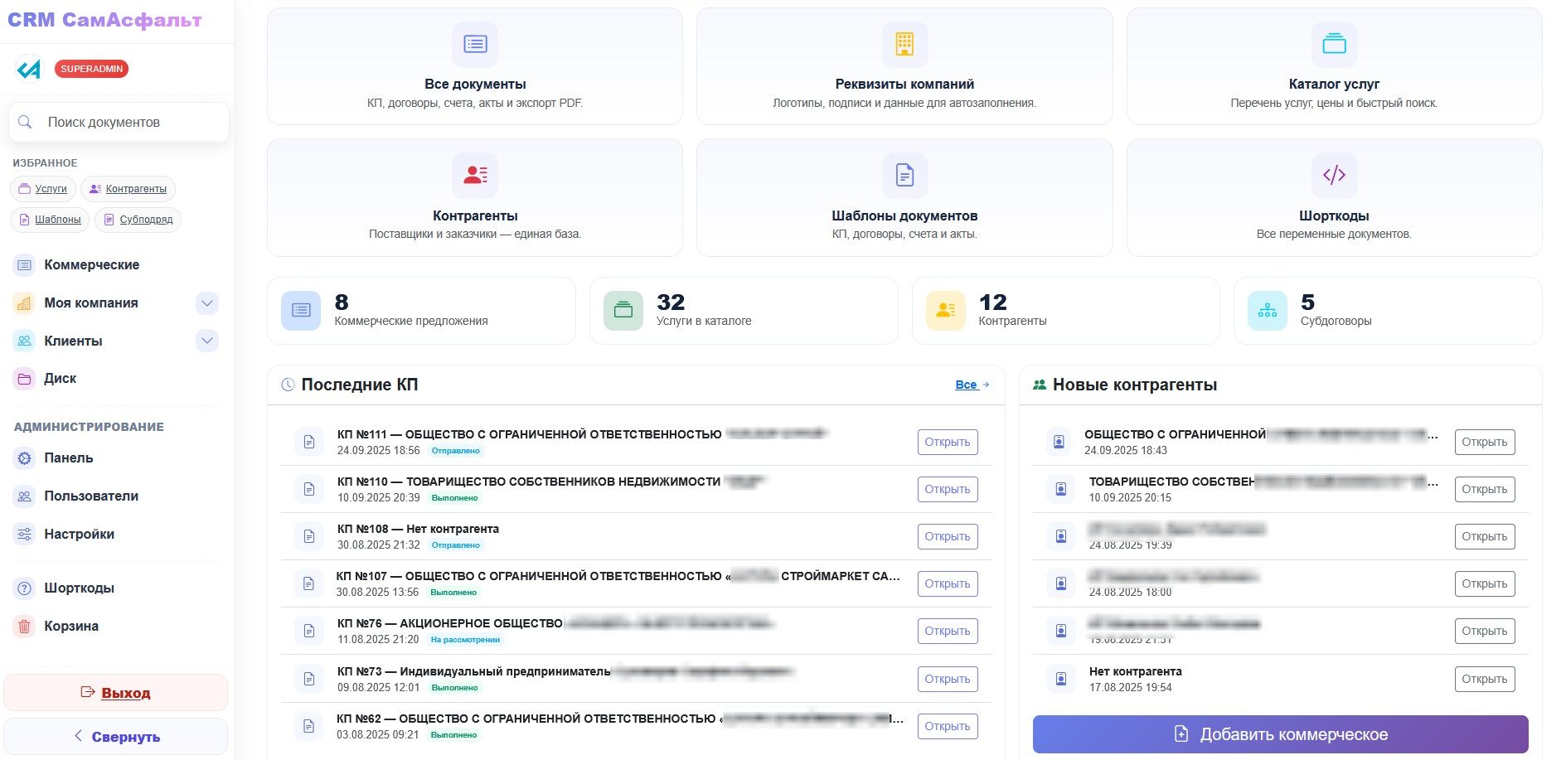Click the Услуги в каталоге stat icon
This screenshot has height=760, width=1566.
coord(623,311)
